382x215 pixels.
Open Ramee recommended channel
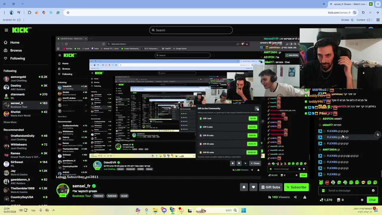coord(25,155)
